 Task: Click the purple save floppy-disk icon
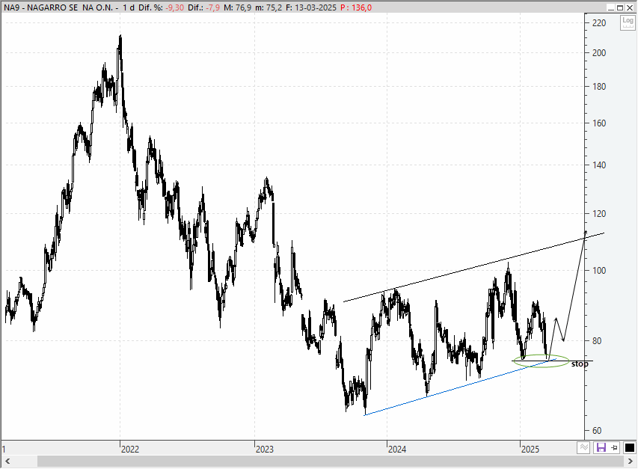click(601, 447)
